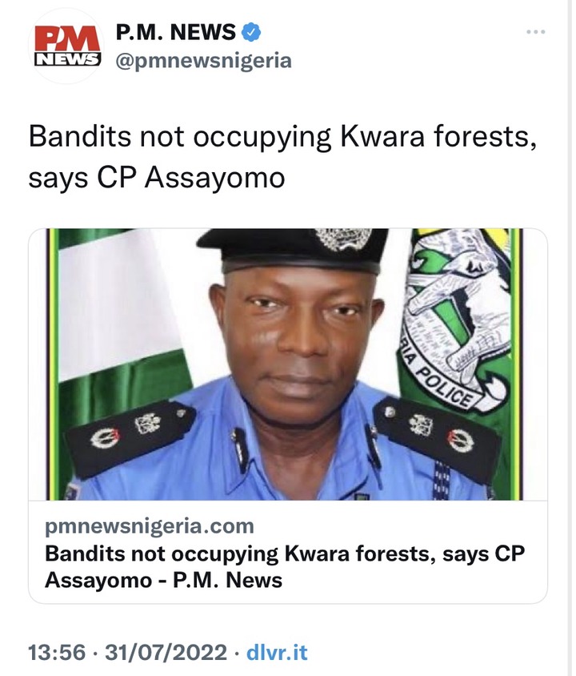Click the 13:56 timestamp
This screenshot has height=676, width=576.
tap(57, 652)
